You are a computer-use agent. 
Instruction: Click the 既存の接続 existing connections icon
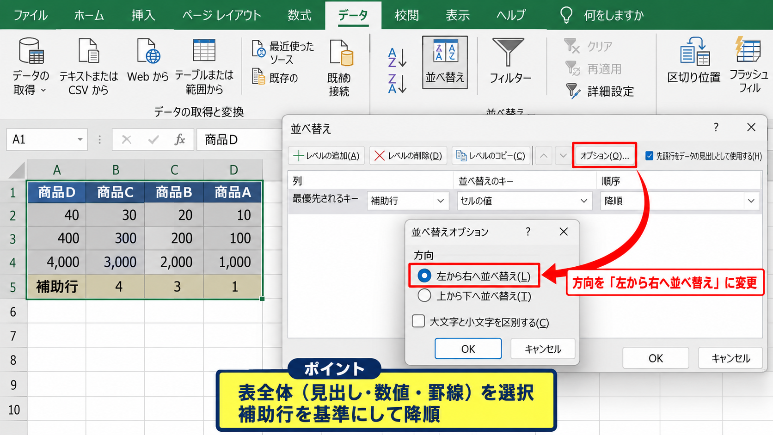(341, 52)
